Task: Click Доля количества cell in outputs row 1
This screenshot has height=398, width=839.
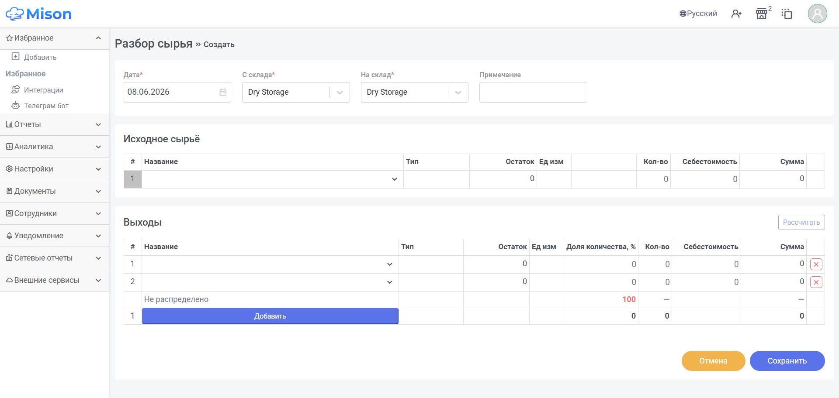Action: 601,264
